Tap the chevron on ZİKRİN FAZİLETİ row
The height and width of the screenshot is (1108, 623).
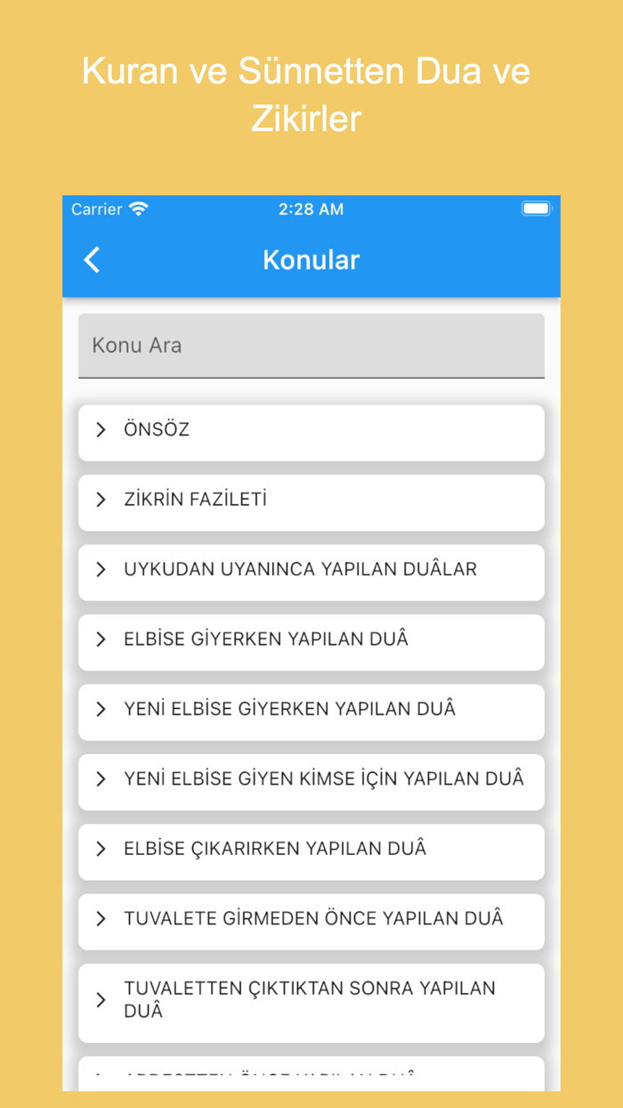[100, 500]
